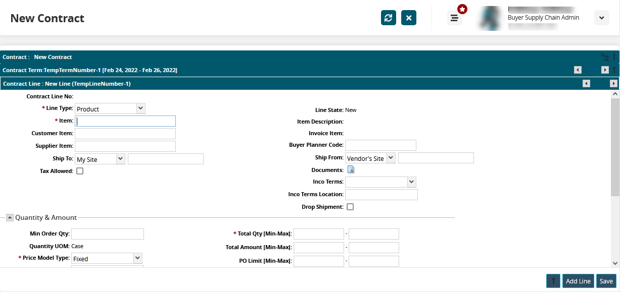The height and width of the screenshot is (292, 620).
Task: Click the red star notification badge
Action: coord(462,9)
